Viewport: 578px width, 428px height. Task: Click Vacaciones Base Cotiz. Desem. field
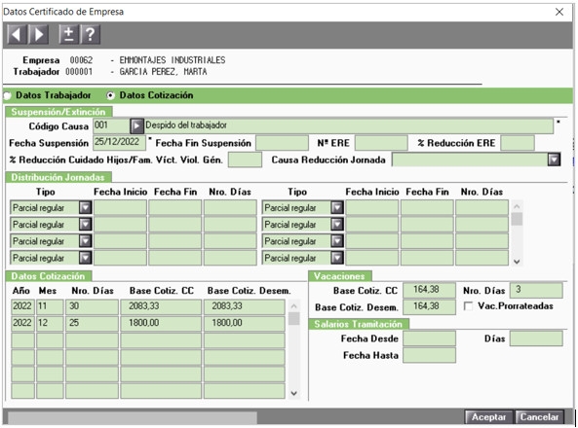429,307
